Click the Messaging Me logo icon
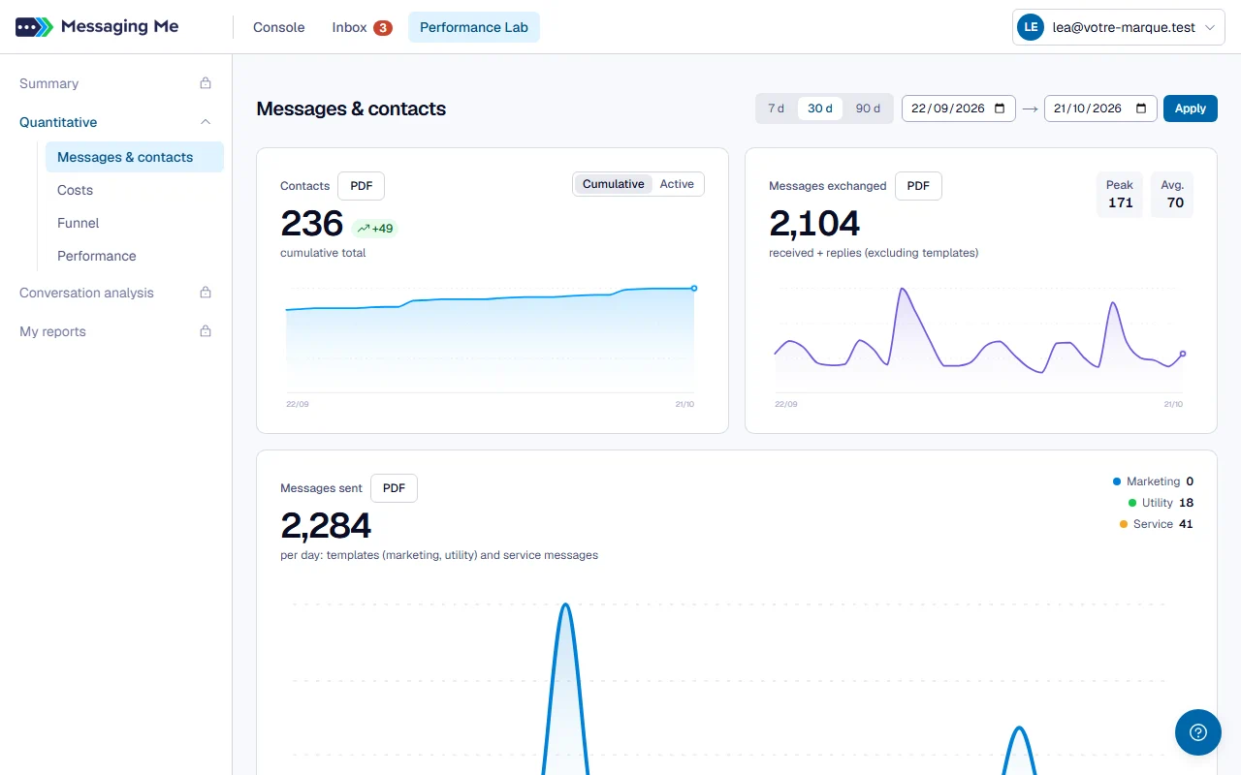Viewport: 1241px width, 775px height. tap(34, 27)
